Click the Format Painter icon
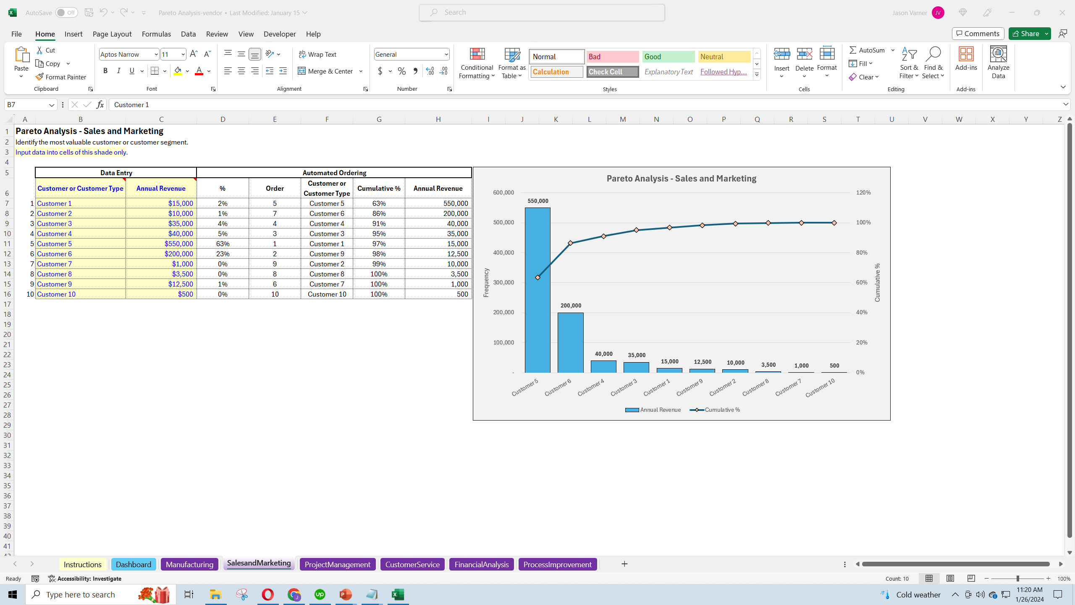The width and height of the screenshot is (1075, 605). coord(39,77)
